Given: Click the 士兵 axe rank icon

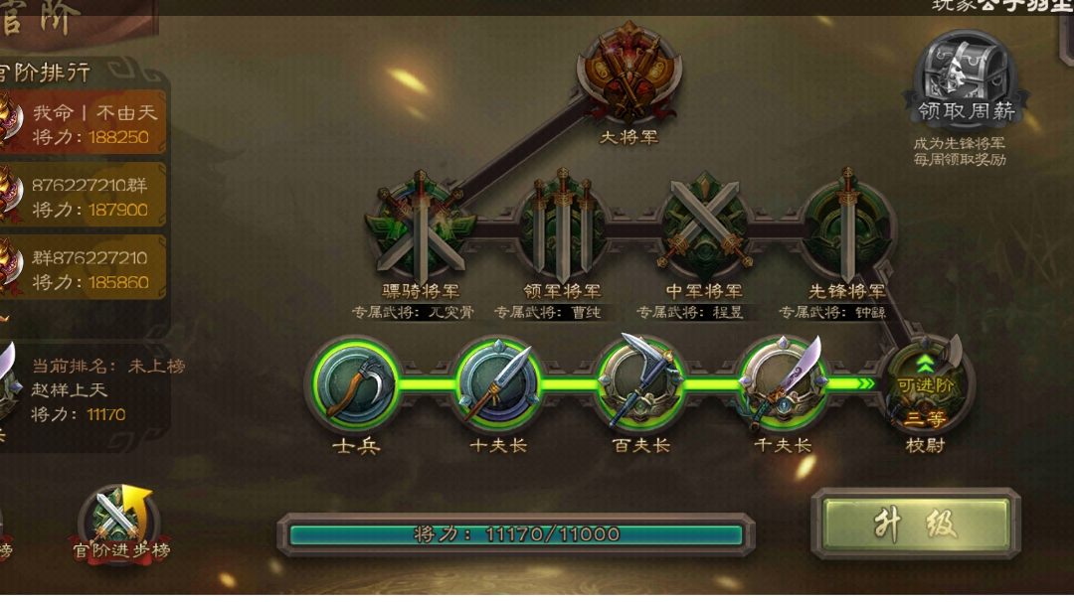Looking at the screenshot, I should [x=355, y=383].
